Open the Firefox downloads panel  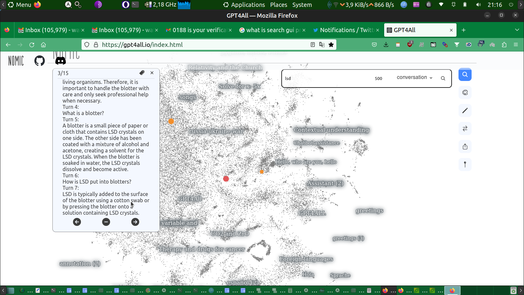pyautogui.click(x=386, y=45)
